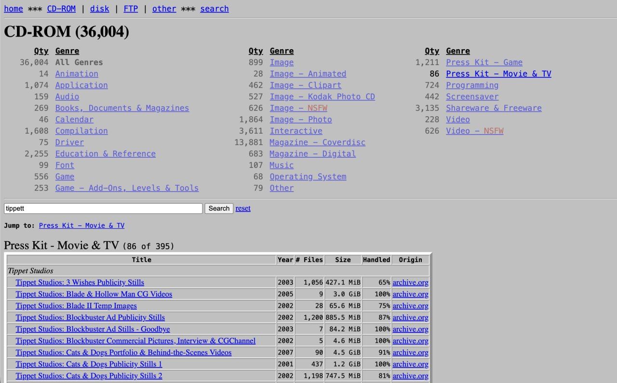Select the Compilation genre
This screenshot has width=617, height=383.
tap(81, 131)
